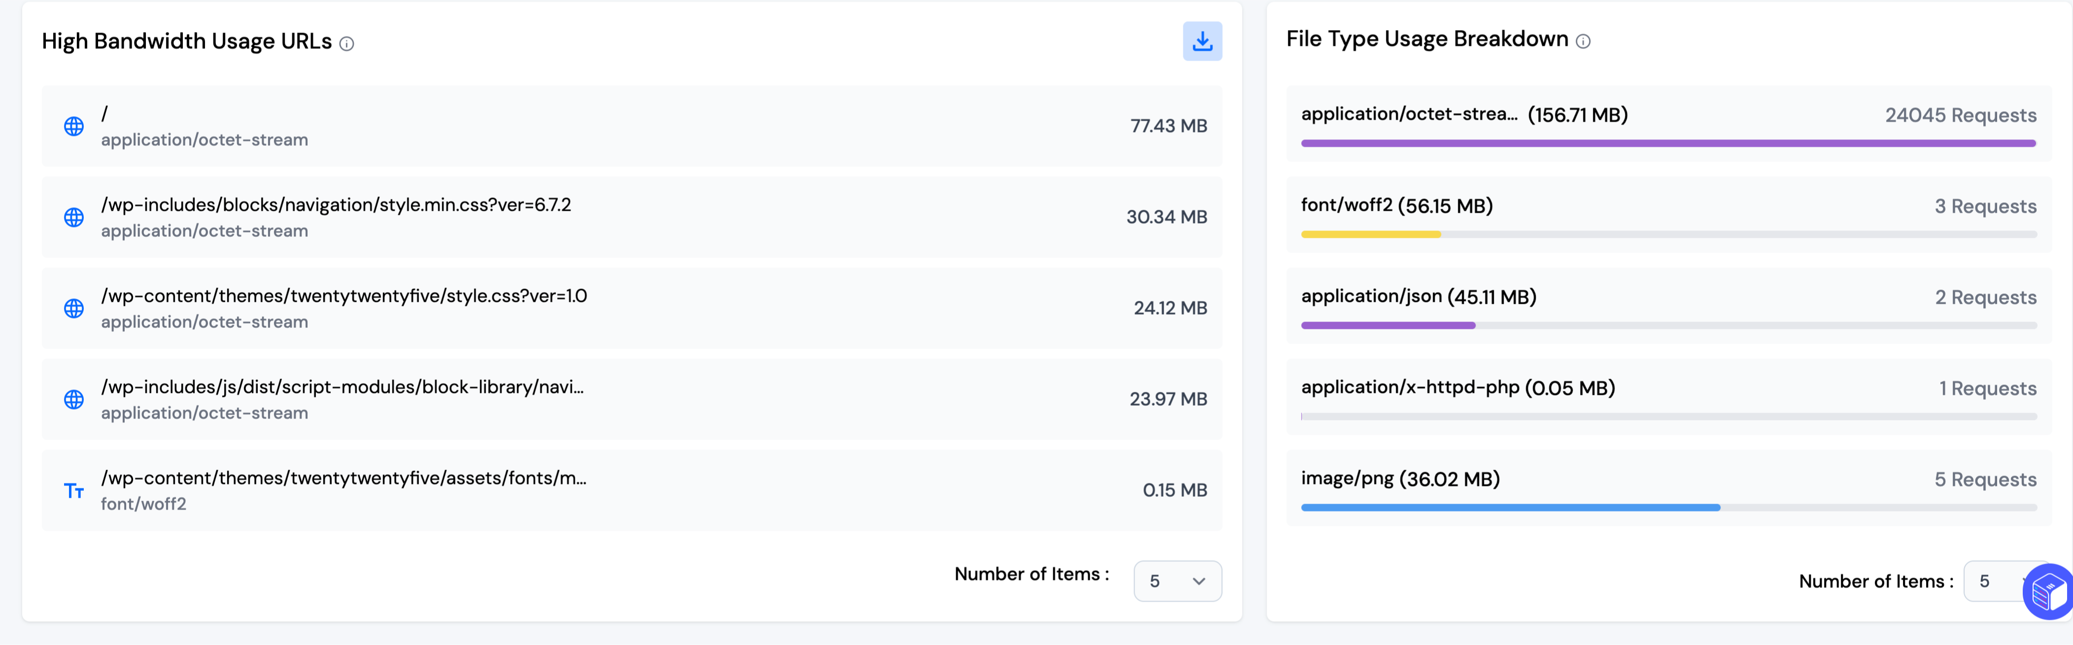Click the blue image/png progress bar
This screenshot has height=645, width=2073.
click(x=1510, y=508)
